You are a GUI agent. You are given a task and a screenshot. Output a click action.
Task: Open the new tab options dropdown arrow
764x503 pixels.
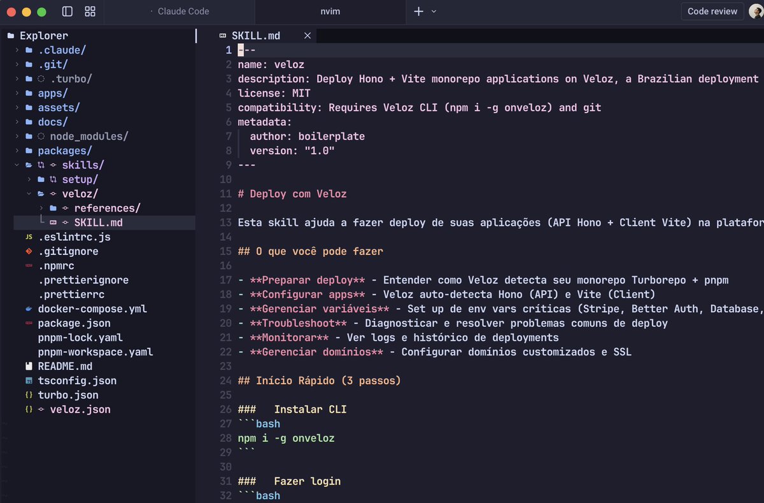point(434,11)
